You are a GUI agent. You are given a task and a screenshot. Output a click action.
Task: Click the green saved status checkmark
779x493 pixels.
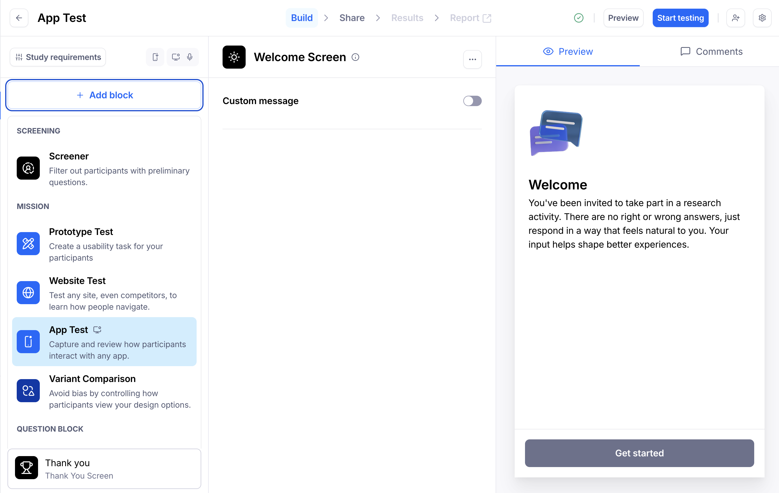coord(578,18)
